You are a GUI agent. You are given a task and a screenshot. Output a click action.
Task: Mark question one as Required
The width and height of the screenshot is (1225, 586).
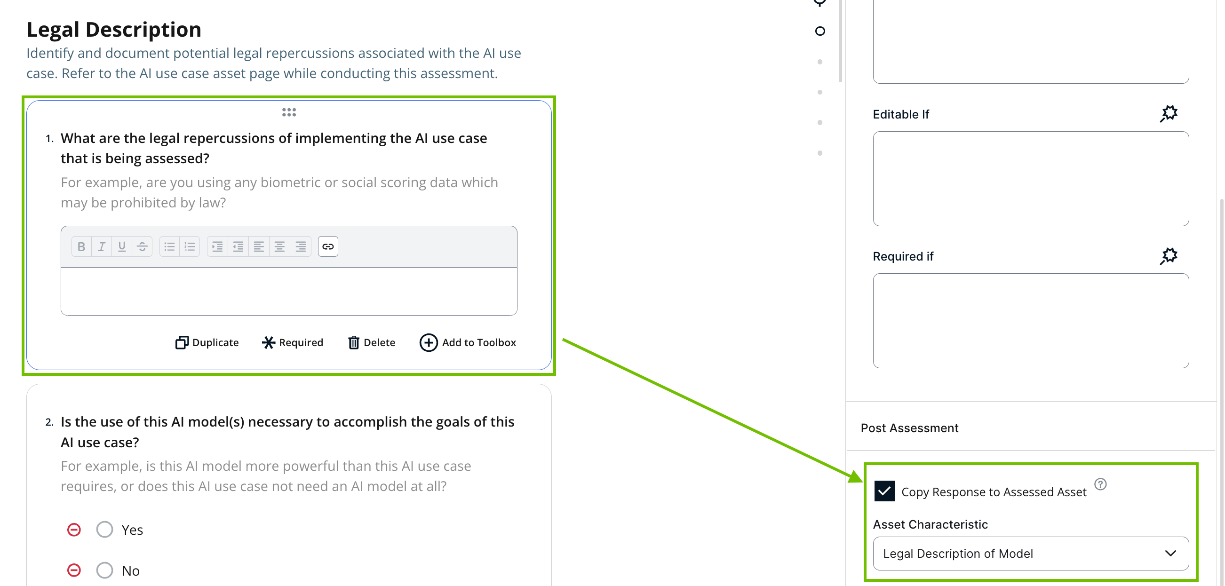pyautogui.click(x=293, y=342)
